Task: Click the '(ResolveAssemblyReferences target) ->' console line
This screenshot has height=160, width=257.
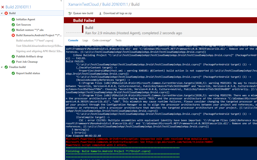Action: pos(103,80)
